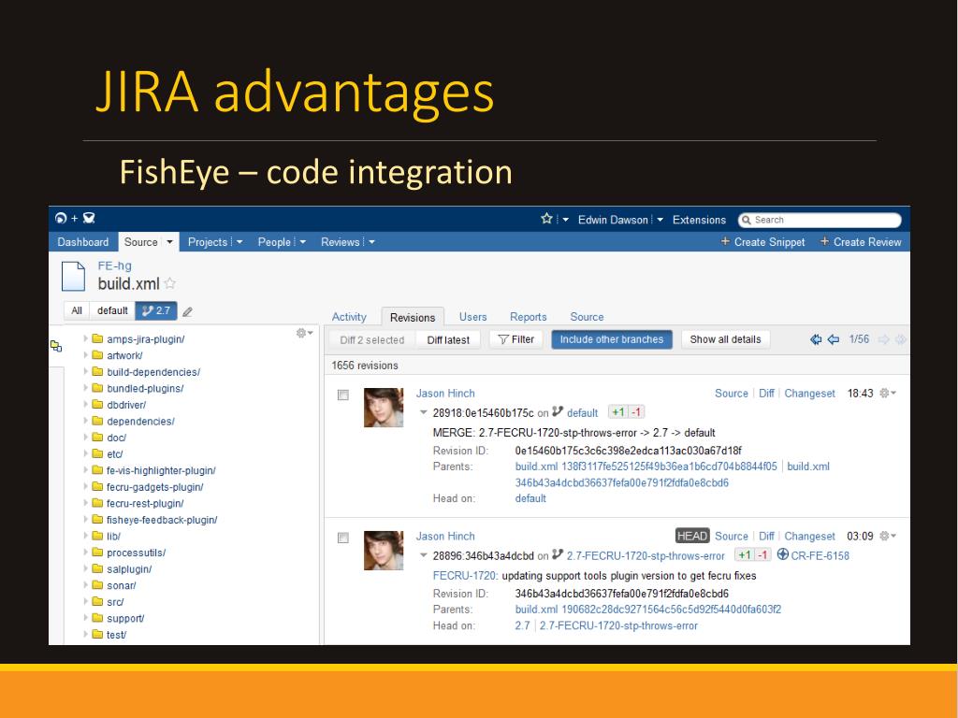The height and width of the screenshot is (718, 958).
Task: Click the Crucible icon in the header
Action: [89, 218]
